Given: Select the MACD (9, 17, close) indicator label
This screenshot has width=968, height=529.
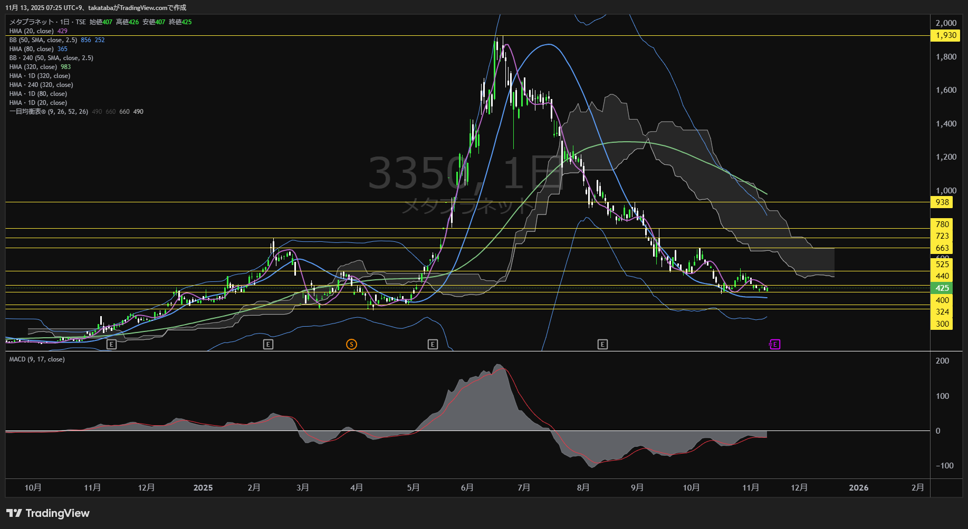Looking at the screenshot, I should [x=37, y=359].
